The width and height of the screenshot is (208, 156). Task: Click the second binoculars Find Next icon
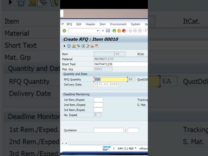(140, 31)
